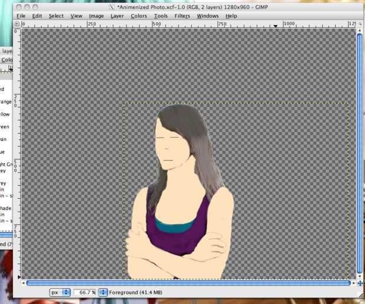The image size is (365, 304).
Task: Open the Image menu
Action: coord(97,16)
